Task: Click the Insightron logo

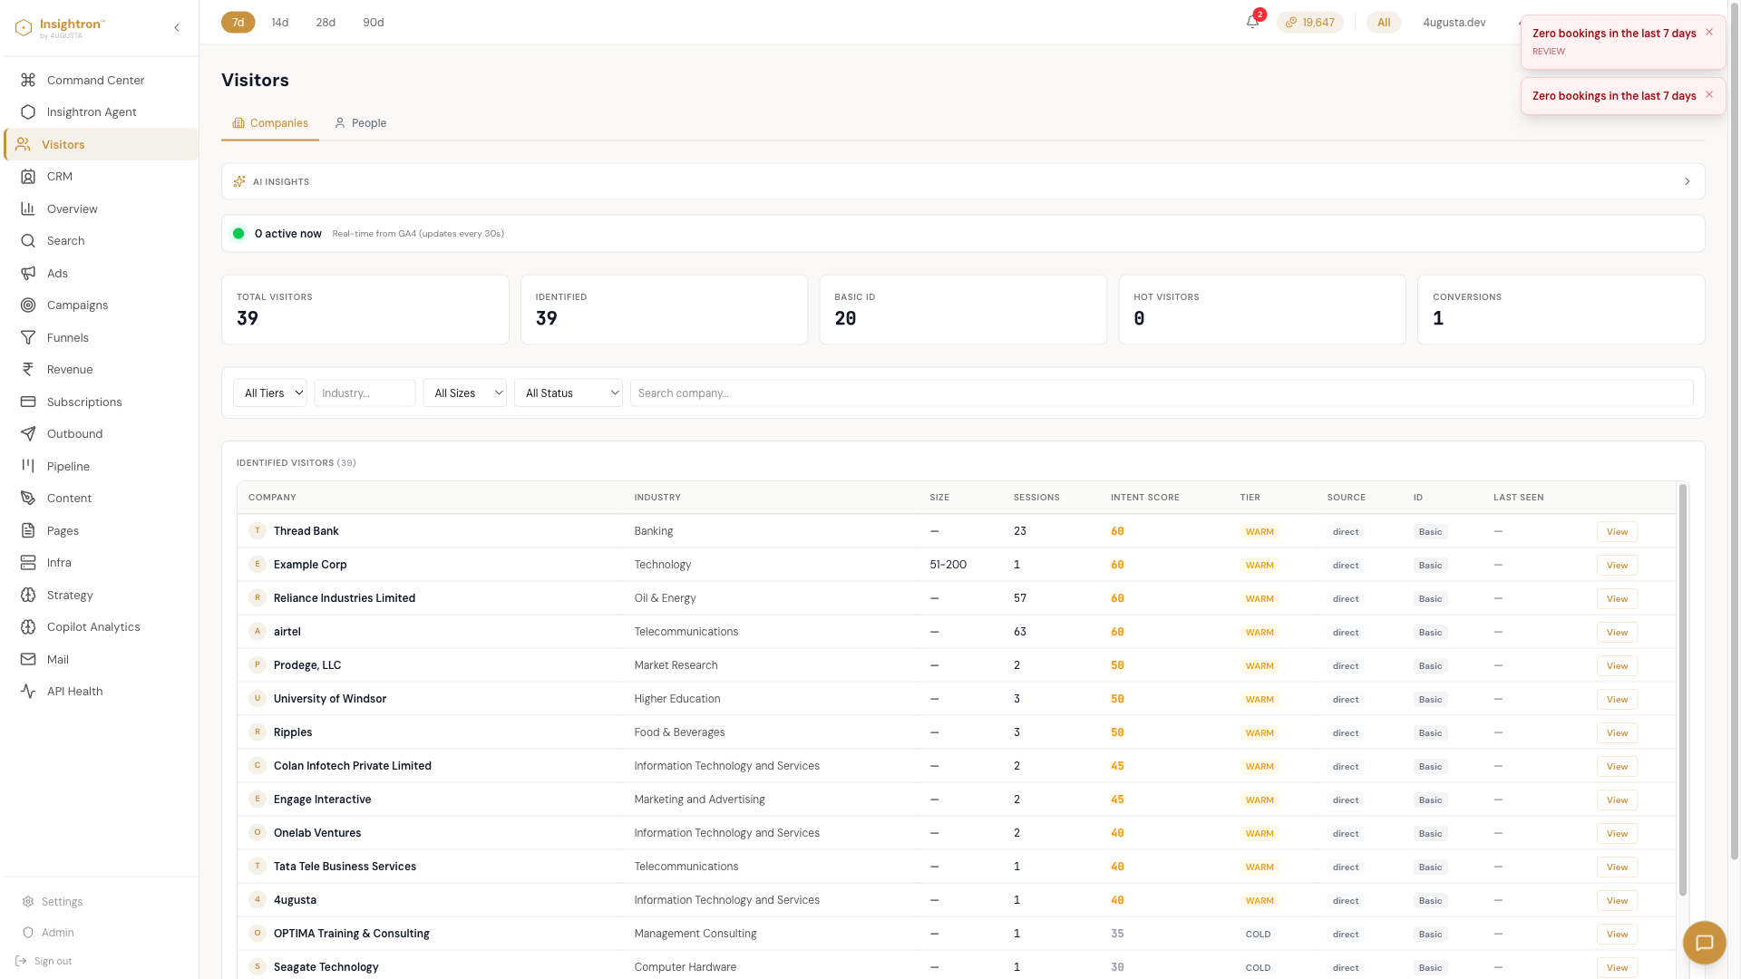Action: (x=60, y=28)
